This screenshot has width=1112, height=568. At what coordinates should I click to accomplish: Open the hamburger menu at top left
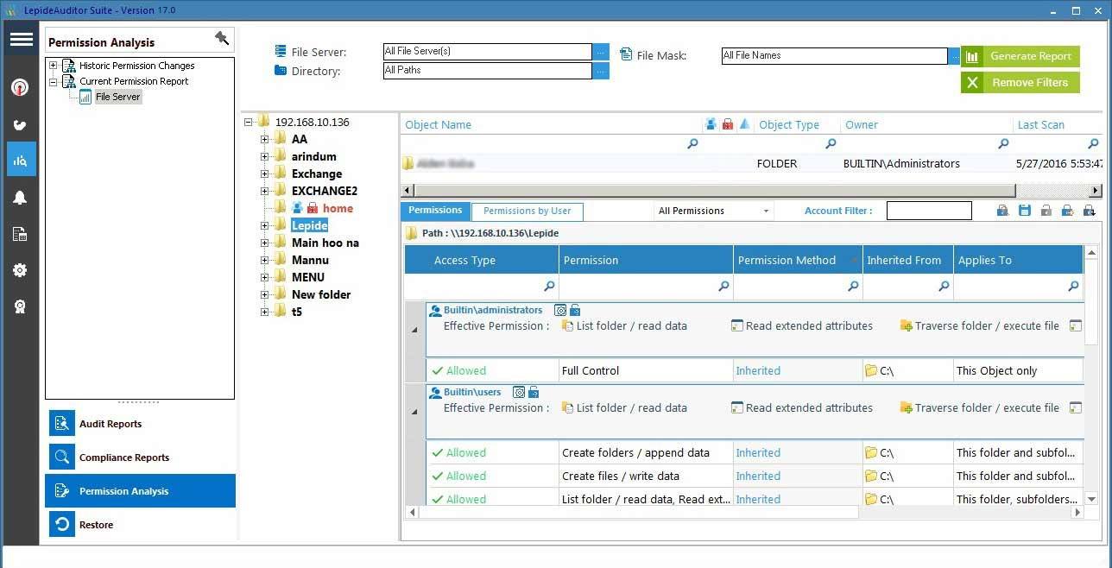pos(21,38)
